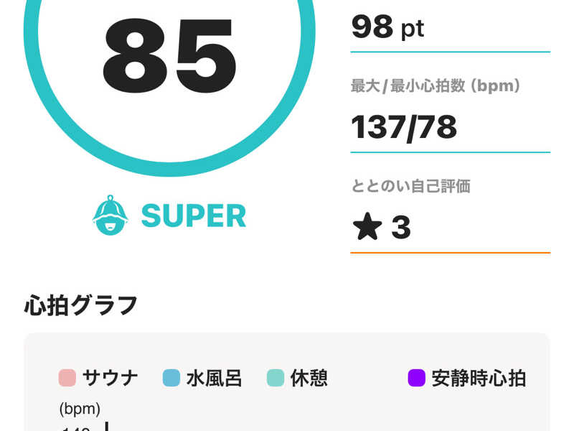Click the 水風呂 legend text
This screenshot has height=431, width=574.
tap(214, 378)
